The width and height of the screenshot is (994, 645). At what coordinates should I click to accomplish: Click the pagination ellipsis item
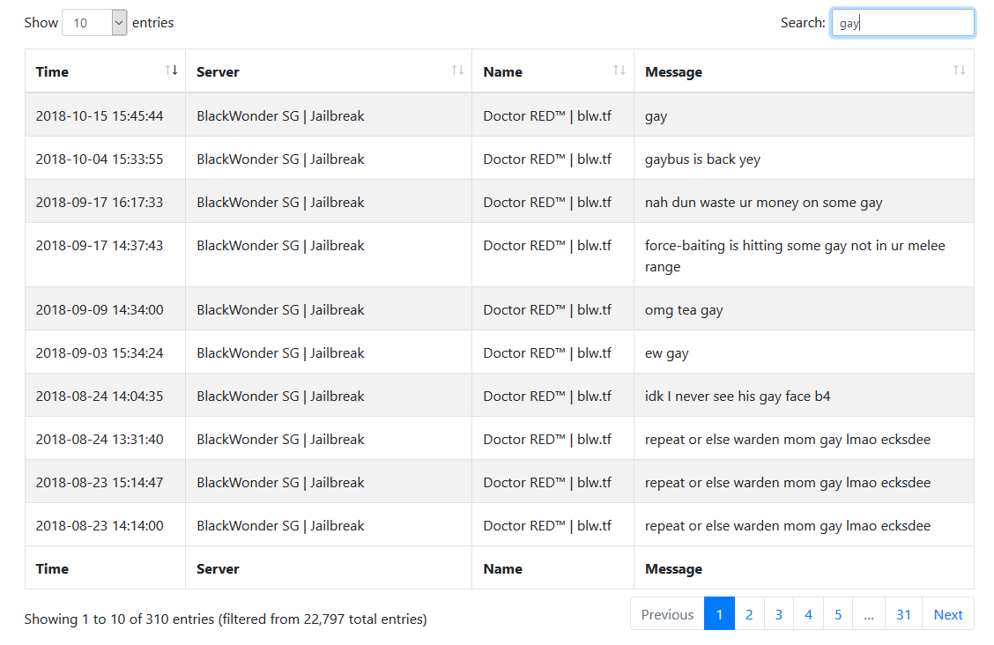click(869, 614)
